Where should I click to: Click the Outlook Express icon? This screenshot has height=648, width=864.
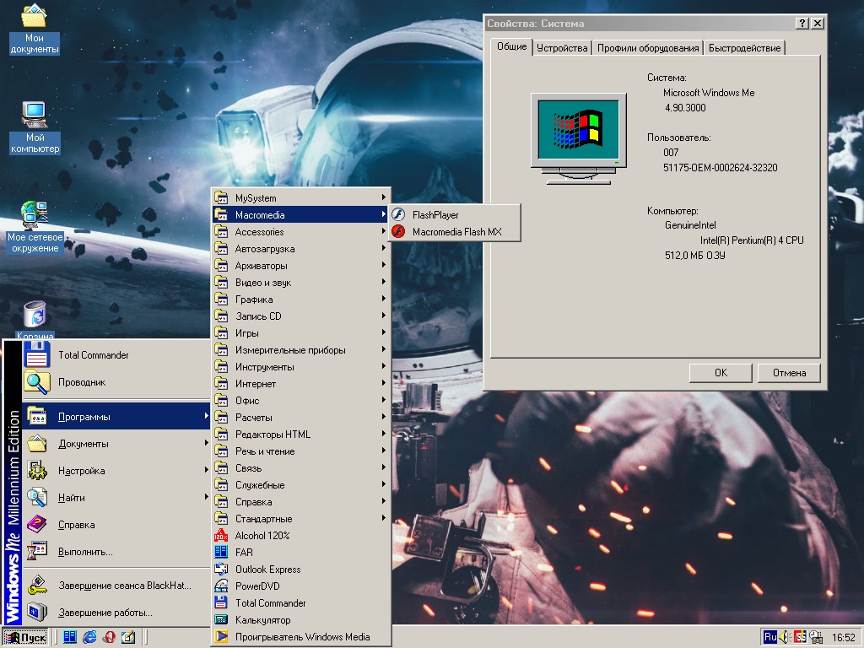point(221,569)
